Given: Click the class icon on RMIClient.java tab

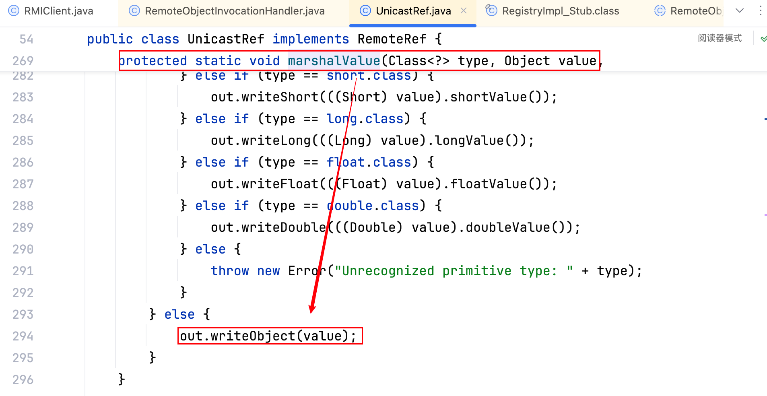Looking at the screenshot, I should (14, 11).
